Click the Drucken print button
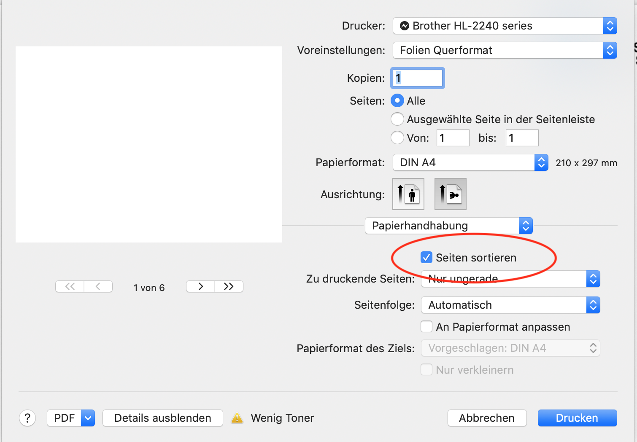 577,418
